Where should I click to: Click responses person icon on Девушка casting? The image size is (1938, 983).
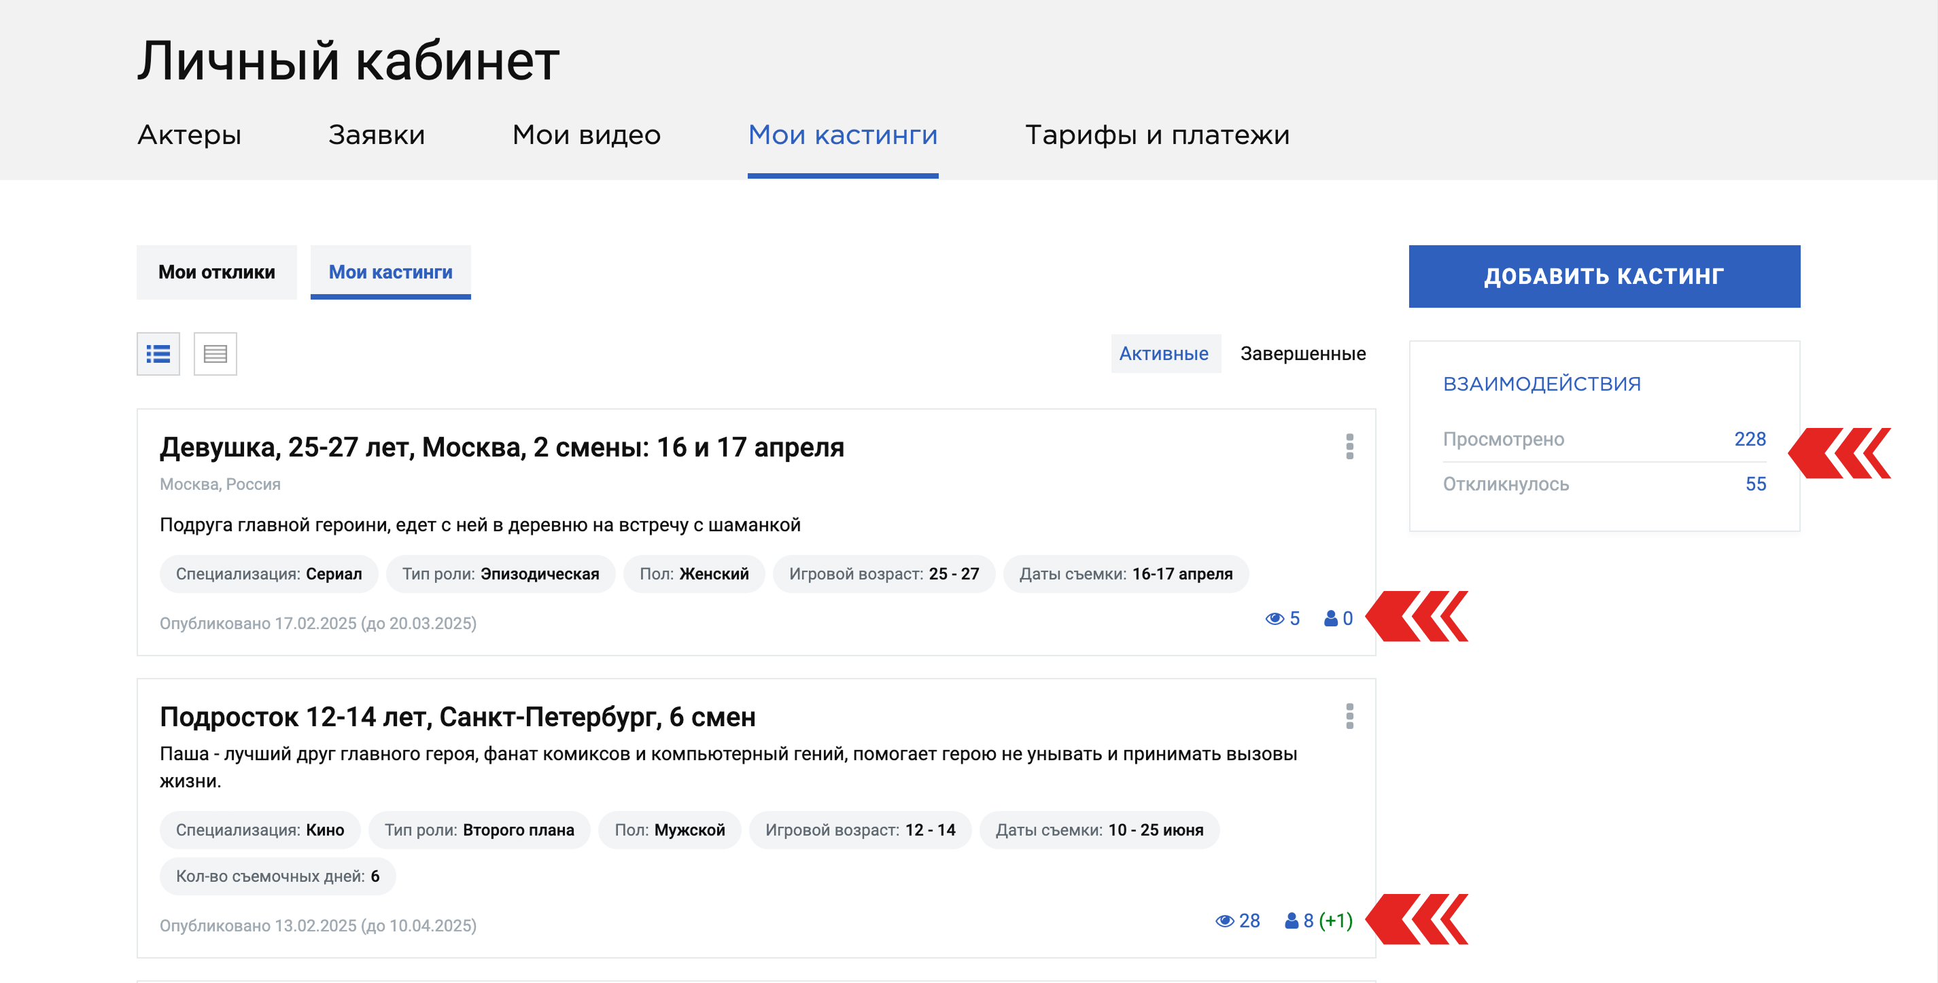coord(1330,618)
